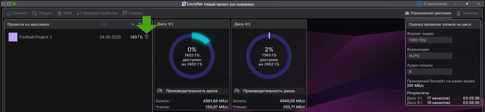Go to the DMR tab

[x=65, y=13]
